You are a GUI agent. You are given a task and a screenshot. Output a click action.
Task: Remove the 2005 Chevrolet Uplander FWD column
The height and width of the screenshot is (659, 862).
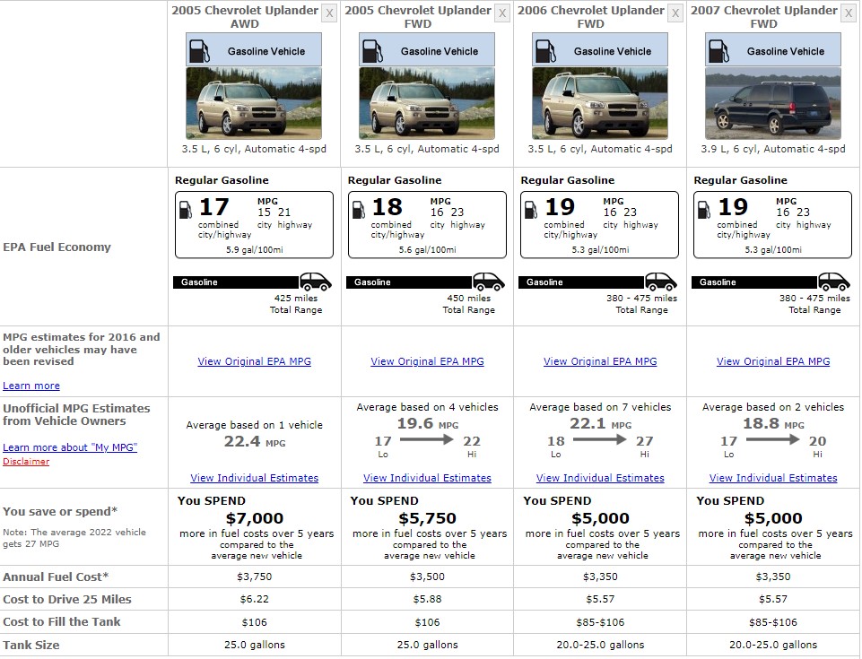(502, 13)
